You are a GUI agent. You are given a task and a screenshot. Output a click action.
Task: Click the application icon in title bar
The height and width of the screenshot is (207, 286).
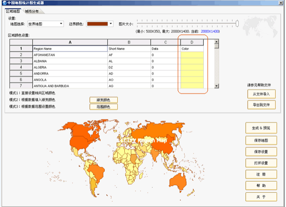point(5,3)
